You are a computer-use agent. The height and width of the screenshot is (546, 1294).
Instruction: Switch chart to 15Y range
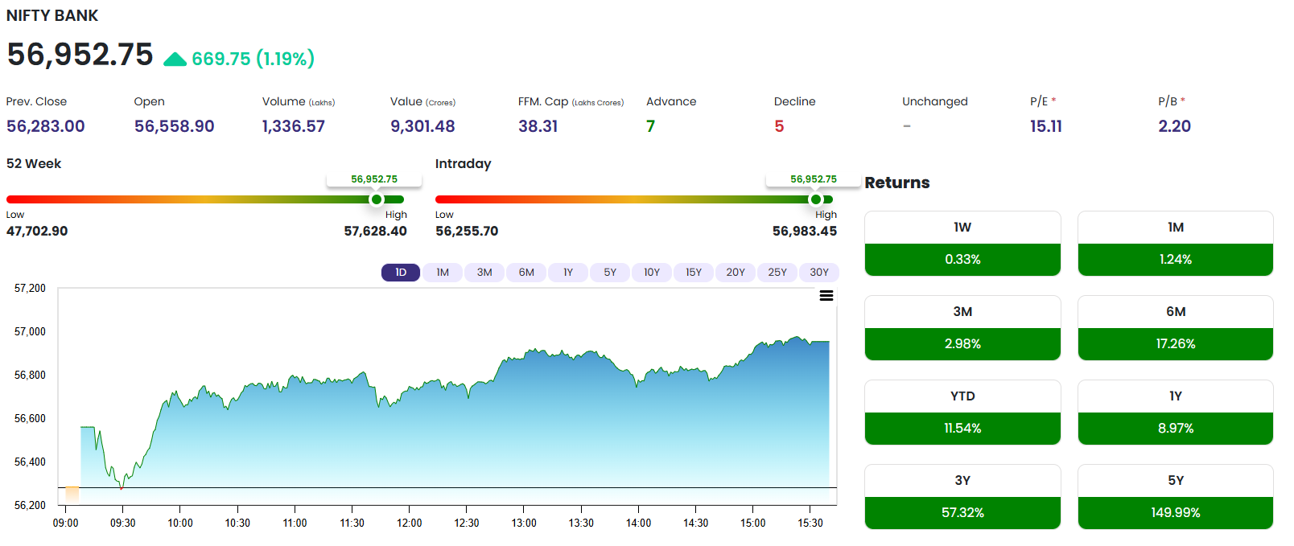694,273
